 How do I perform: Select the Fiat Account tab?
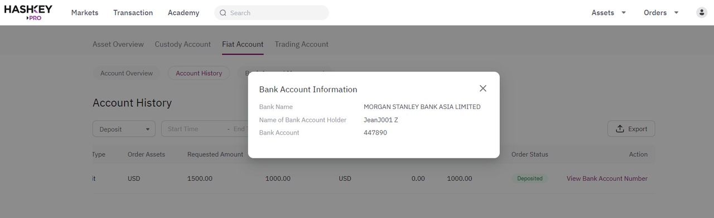(x=243, y=44)
